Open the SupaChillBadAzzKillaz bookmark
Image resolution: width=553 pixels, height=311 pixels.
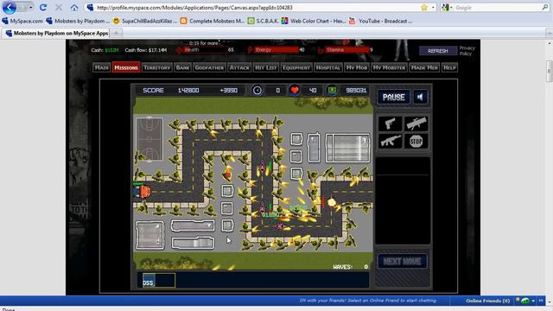click(x=145, y=21)
